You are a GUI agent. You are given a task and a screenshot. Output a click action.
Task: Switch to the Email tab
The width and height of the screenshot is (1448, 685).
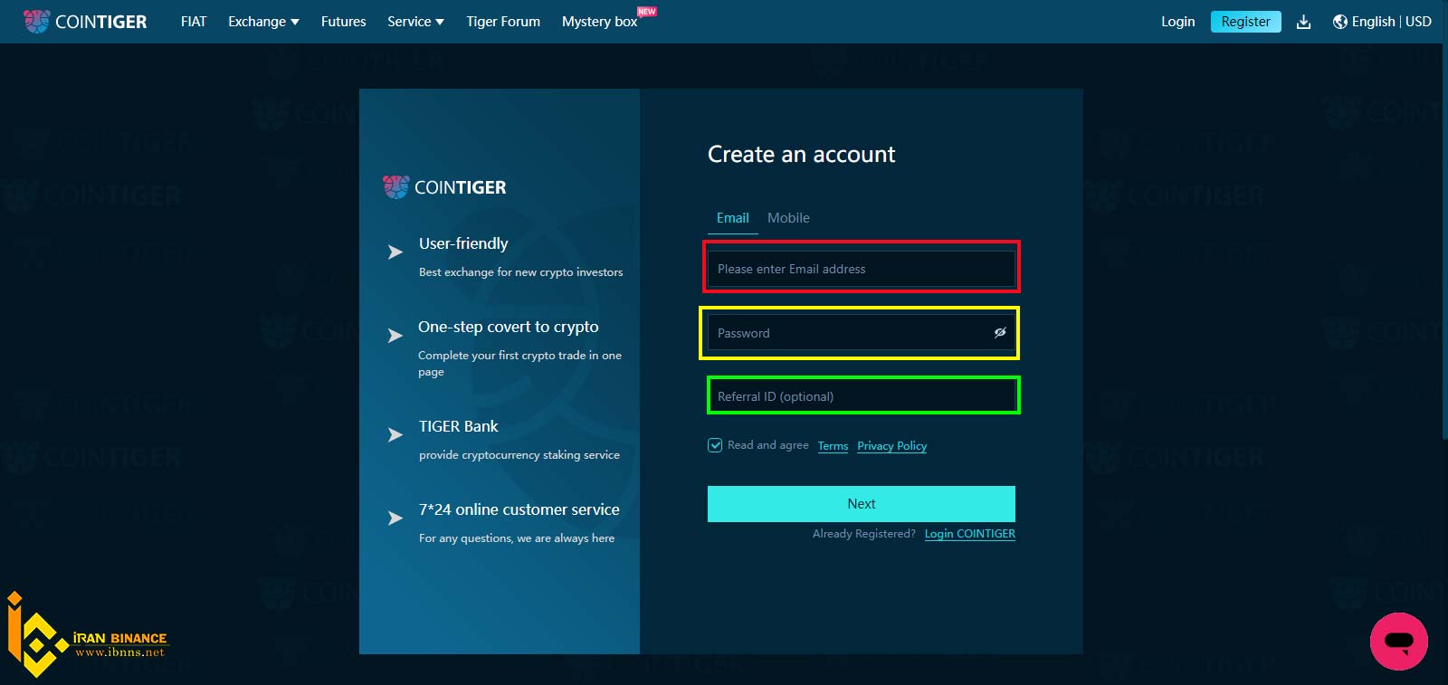[x=732, y=218]
